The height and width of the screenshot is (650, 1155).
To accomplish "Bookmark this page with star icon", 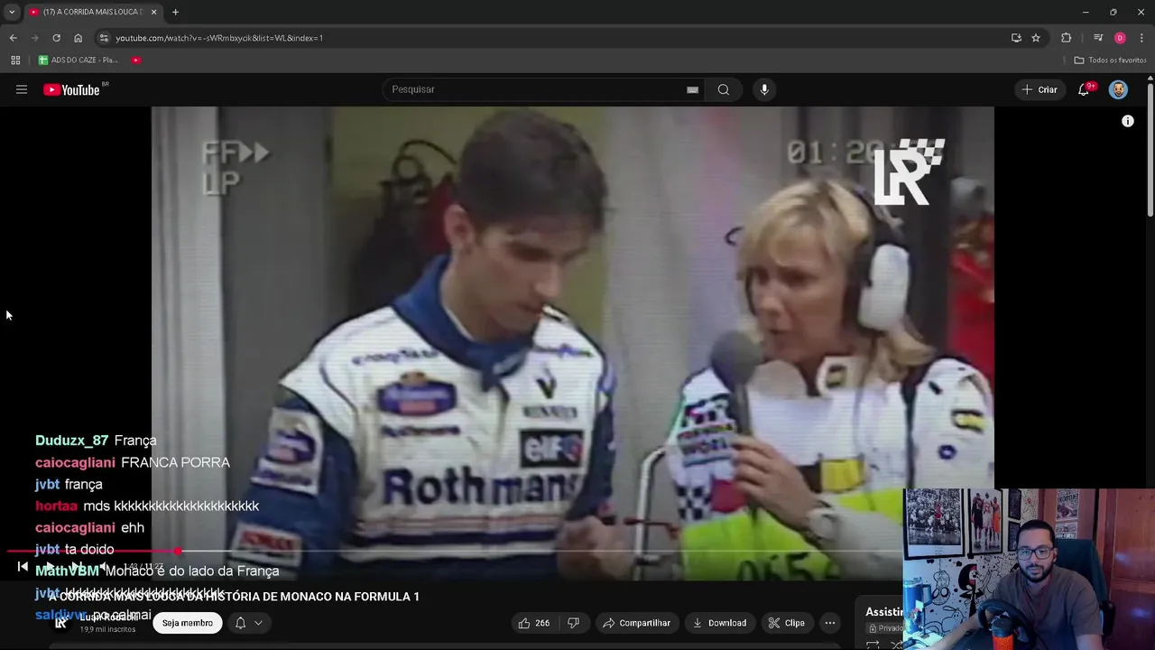I will click(x=1036, y=38).
